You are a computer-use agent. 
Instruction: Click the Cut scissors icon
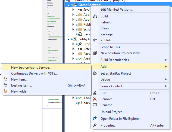coord(95,93)
